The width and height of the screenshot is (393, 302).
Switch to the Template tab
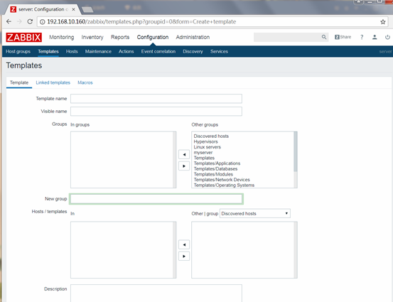click(x=19, y=82)
